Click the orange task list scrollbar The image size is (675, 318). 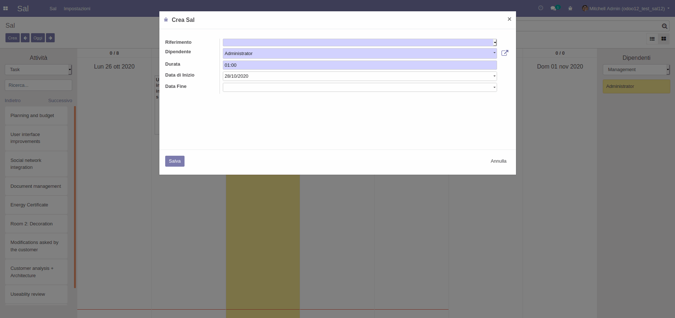75,197
